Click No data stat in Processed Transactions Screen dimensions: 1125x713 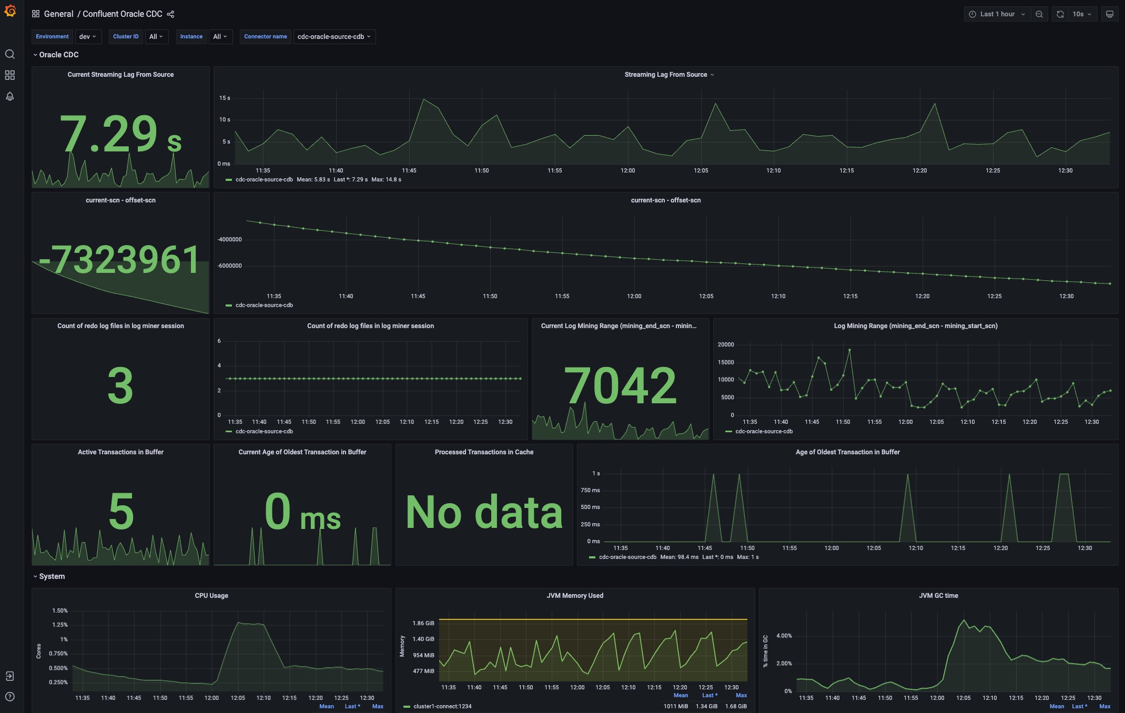[x=484, y=512]
